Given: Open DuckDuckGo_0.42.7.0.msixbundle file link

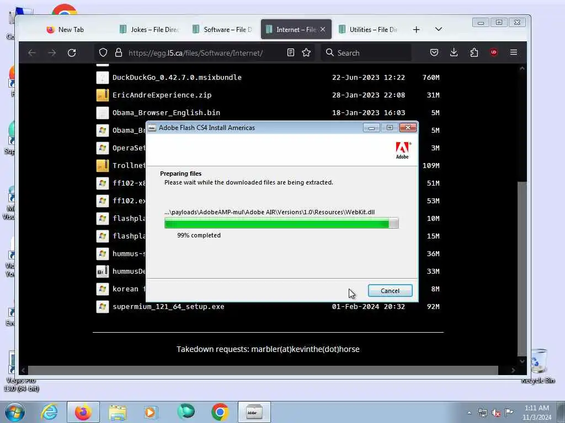Looking at the screenshot, I should pyautogui.click(x=177, y=77).
